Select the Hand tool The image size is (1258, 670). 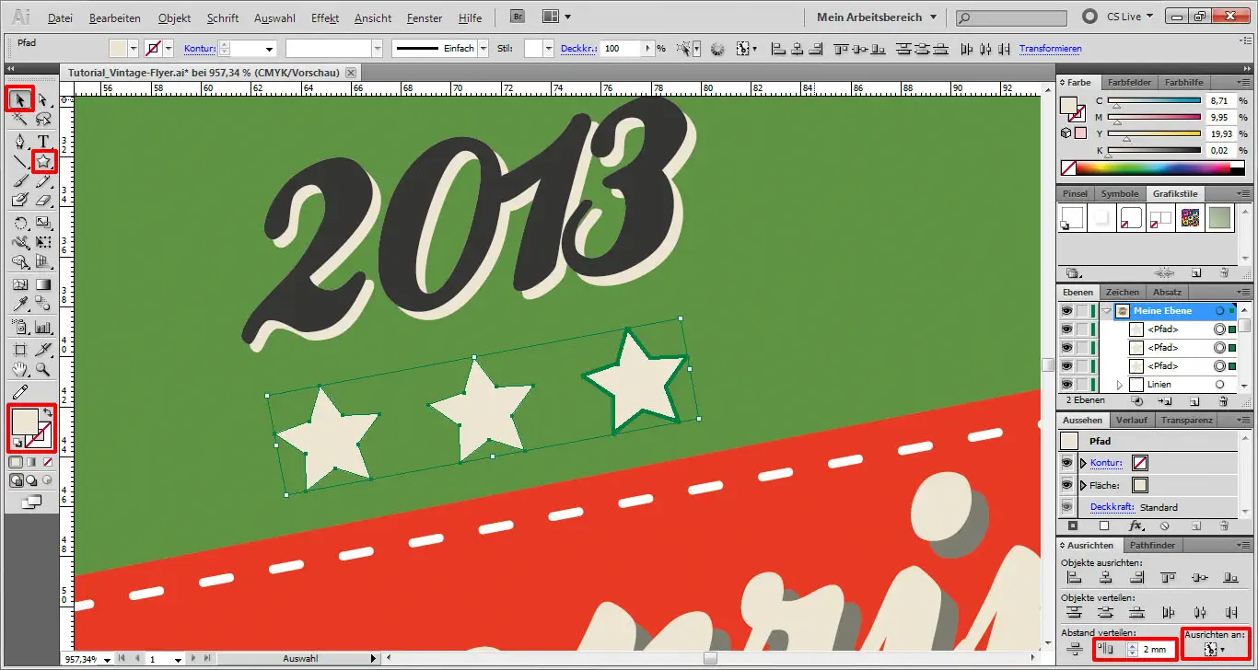(x=19, y=369)
